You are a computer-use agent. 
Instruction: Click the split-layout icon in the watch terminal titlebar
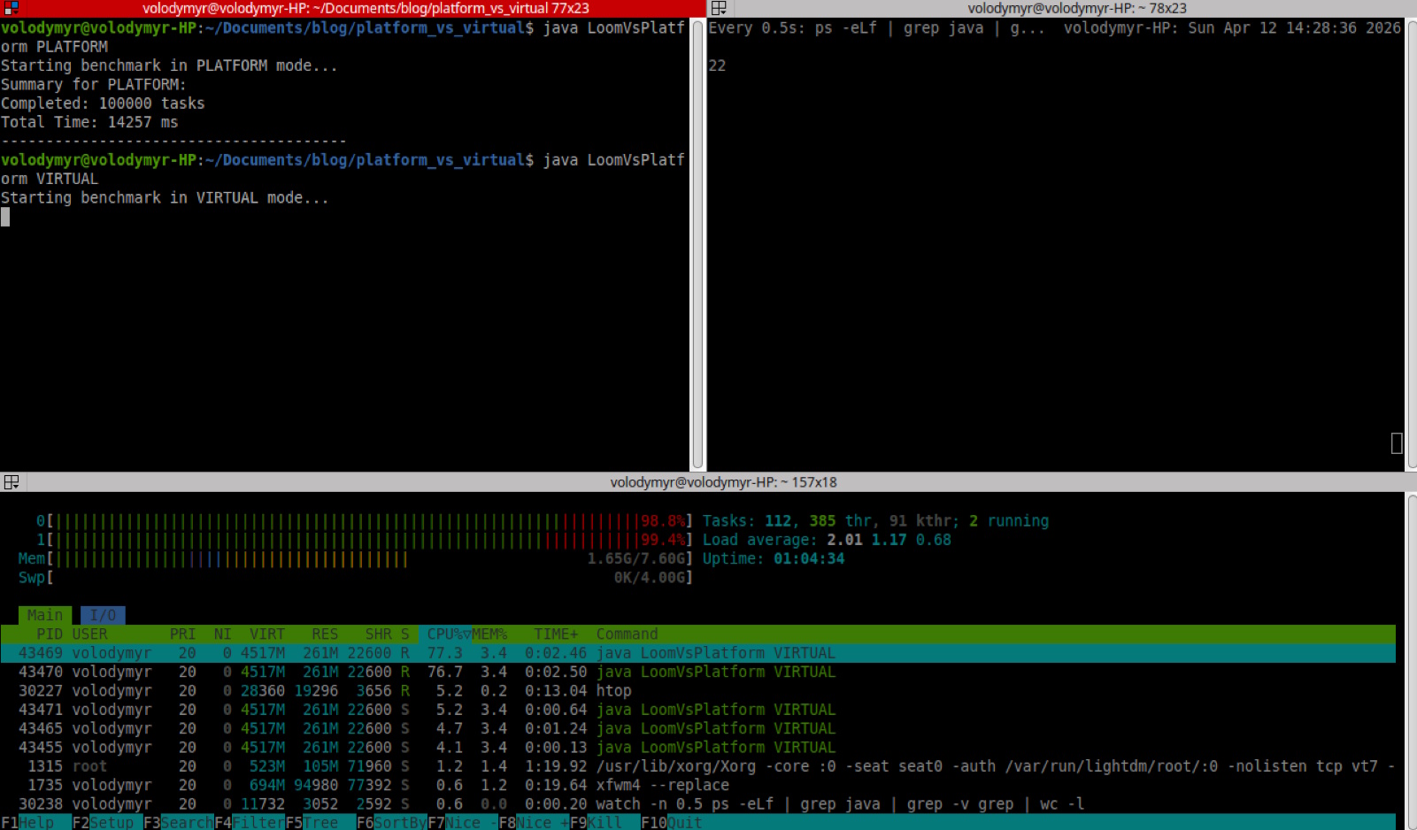coord(719,8)
